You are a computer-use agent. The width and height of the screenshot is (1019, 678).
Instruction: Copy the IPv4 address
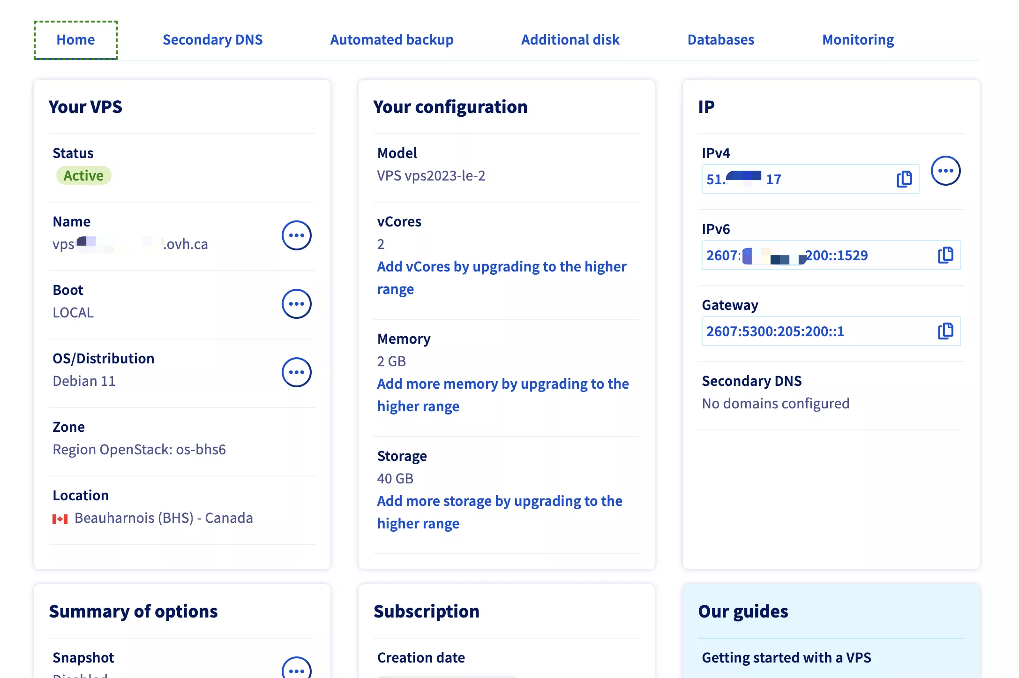(x=904, y=179)
